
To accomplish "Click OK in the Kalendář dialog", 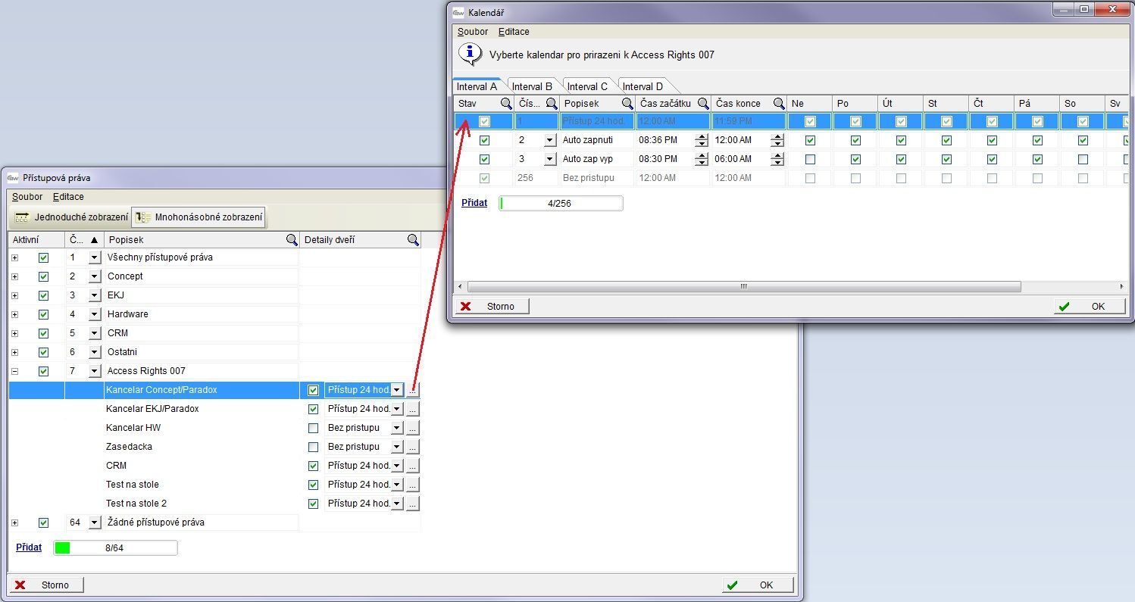I will click(x=1089, y=306).
